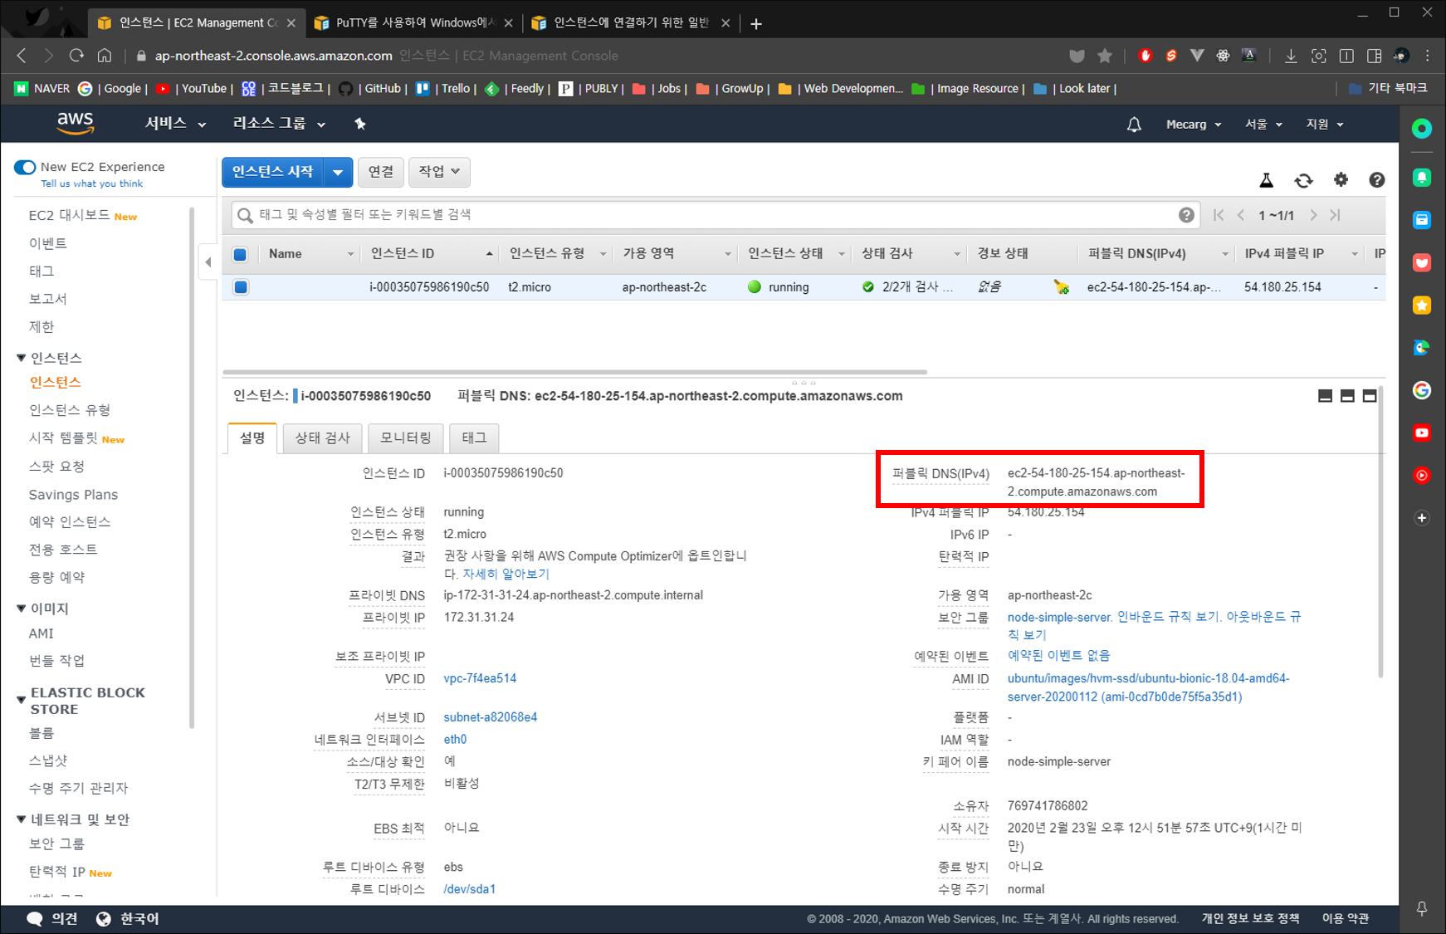The width and height of the screenshot is (1446, 934).
Task: Open the 한국어 language selector
Action: (127, 918)
